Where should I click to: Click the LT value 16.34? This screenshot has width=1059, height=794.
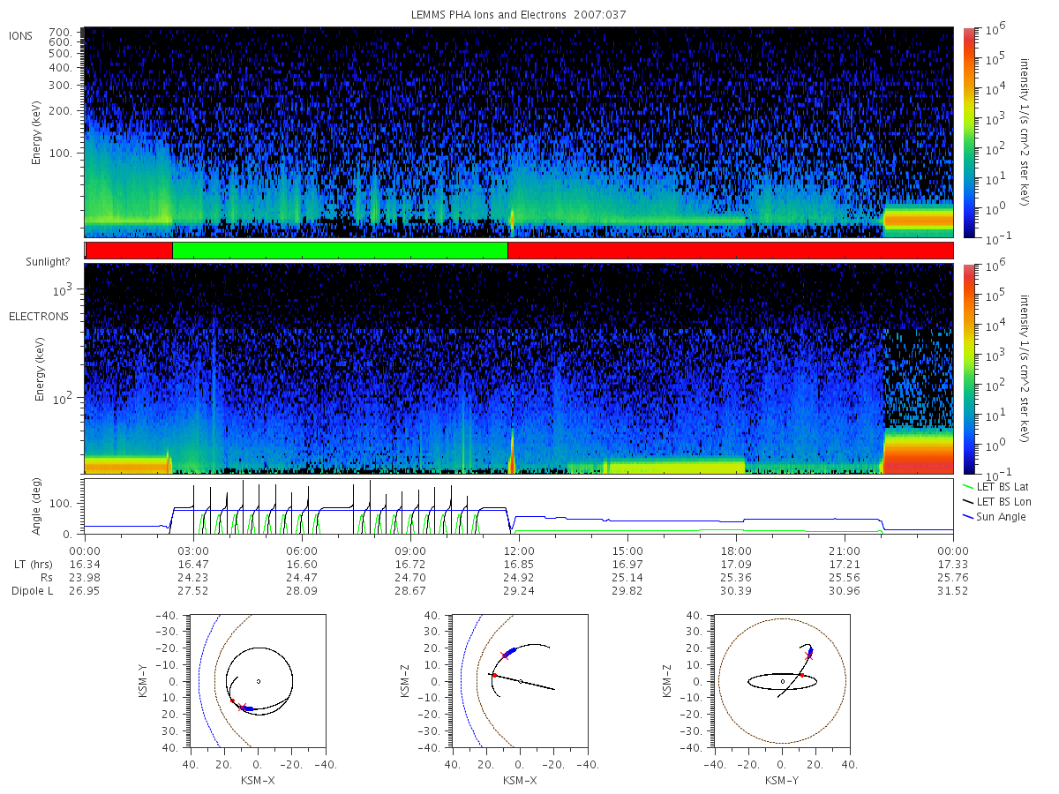(85, 563)
